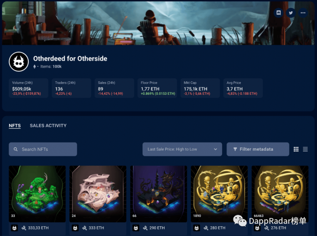
Task: Click the Otherdeed collection logo avatar
Action: (x=19, y=62)
